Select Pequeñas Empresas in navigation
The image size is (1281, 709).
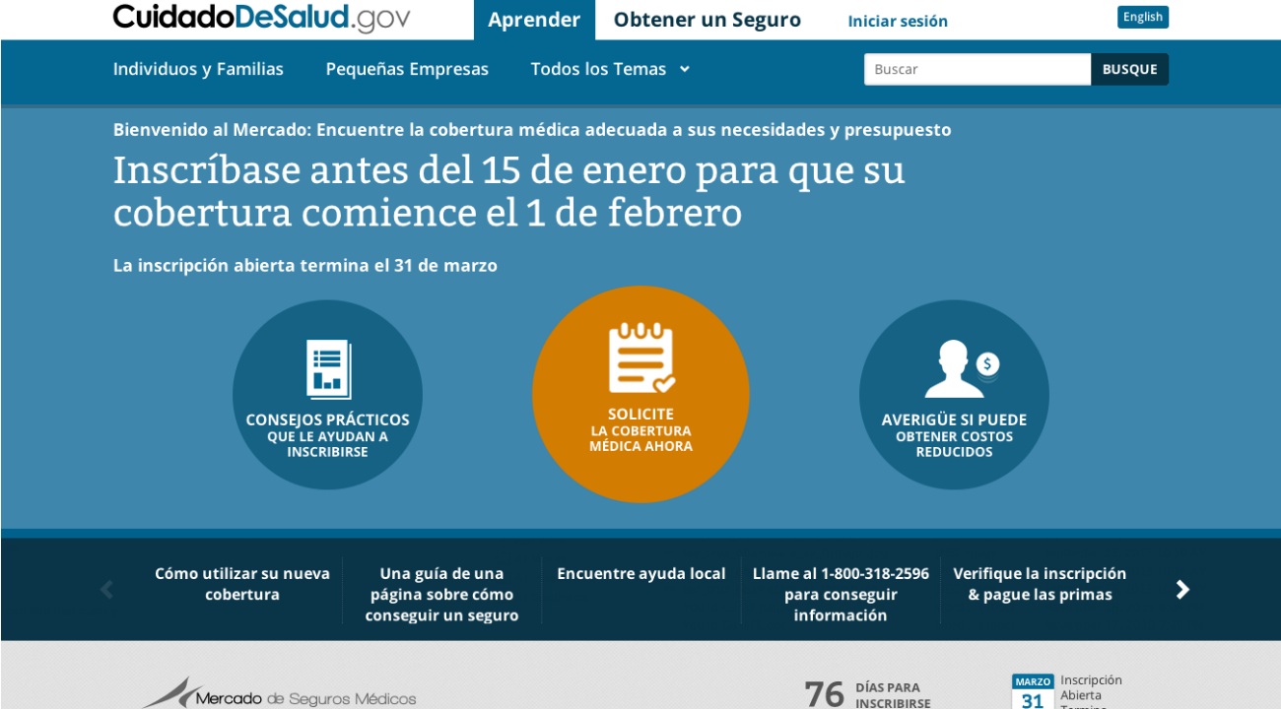(407, 69)
